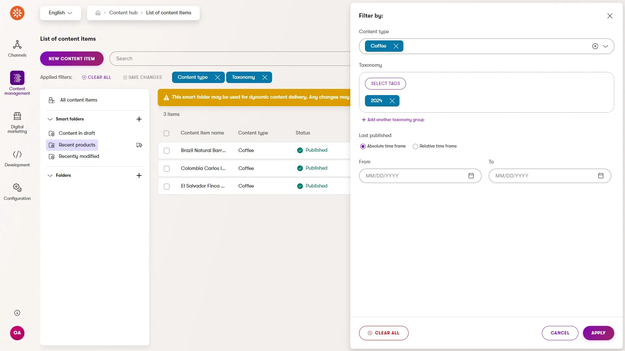
Task: Check the Colombia Carlos I... row
Action: 167,168
